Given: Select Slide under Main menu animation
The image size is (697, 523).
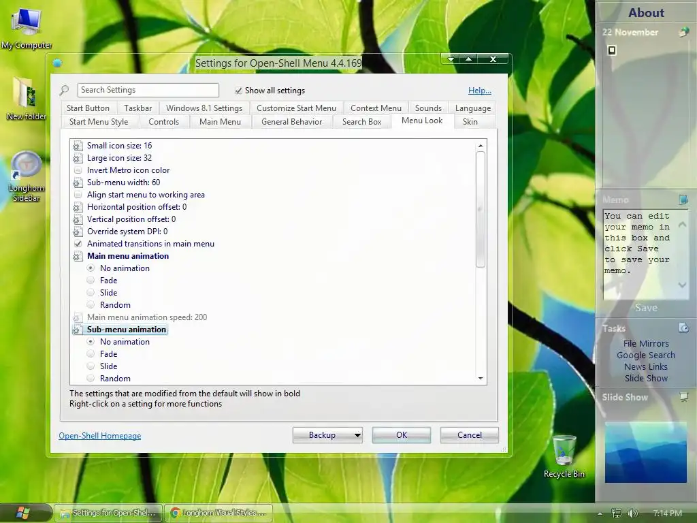Looking at the screenshot, I should pyautogui.click(x=91, y=293).
